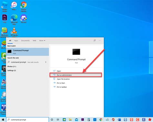Open the Office icon on taskbar
Image resolution: width=153 pixels, height=122 pixels.
tap(113, 120)
